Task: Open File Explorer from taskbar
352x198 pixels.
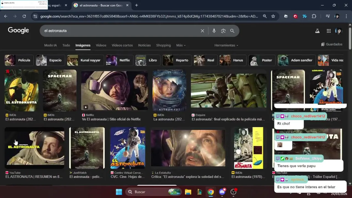Action: pyautogui.click(x=188, y=192)
